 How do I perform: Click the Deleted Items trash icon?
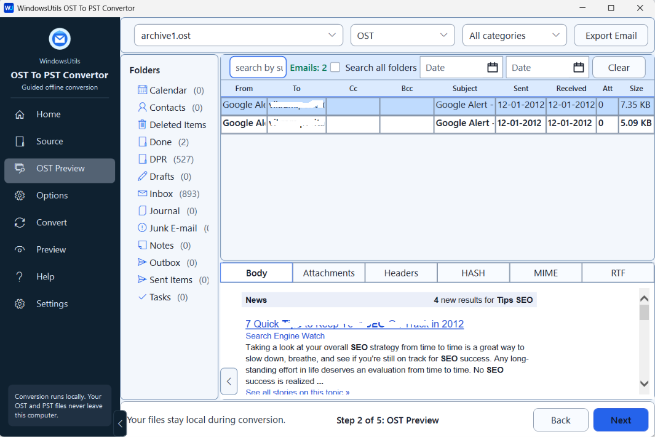[x=143, y=124]
